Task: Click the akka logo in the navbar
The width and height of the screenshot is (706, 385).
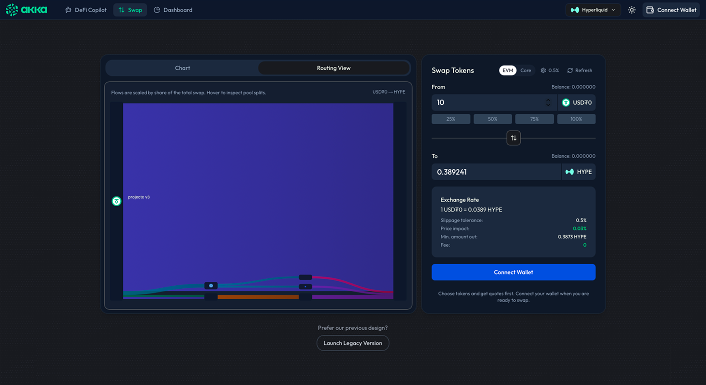Action: pyautogui.click(x=26, y=9)
